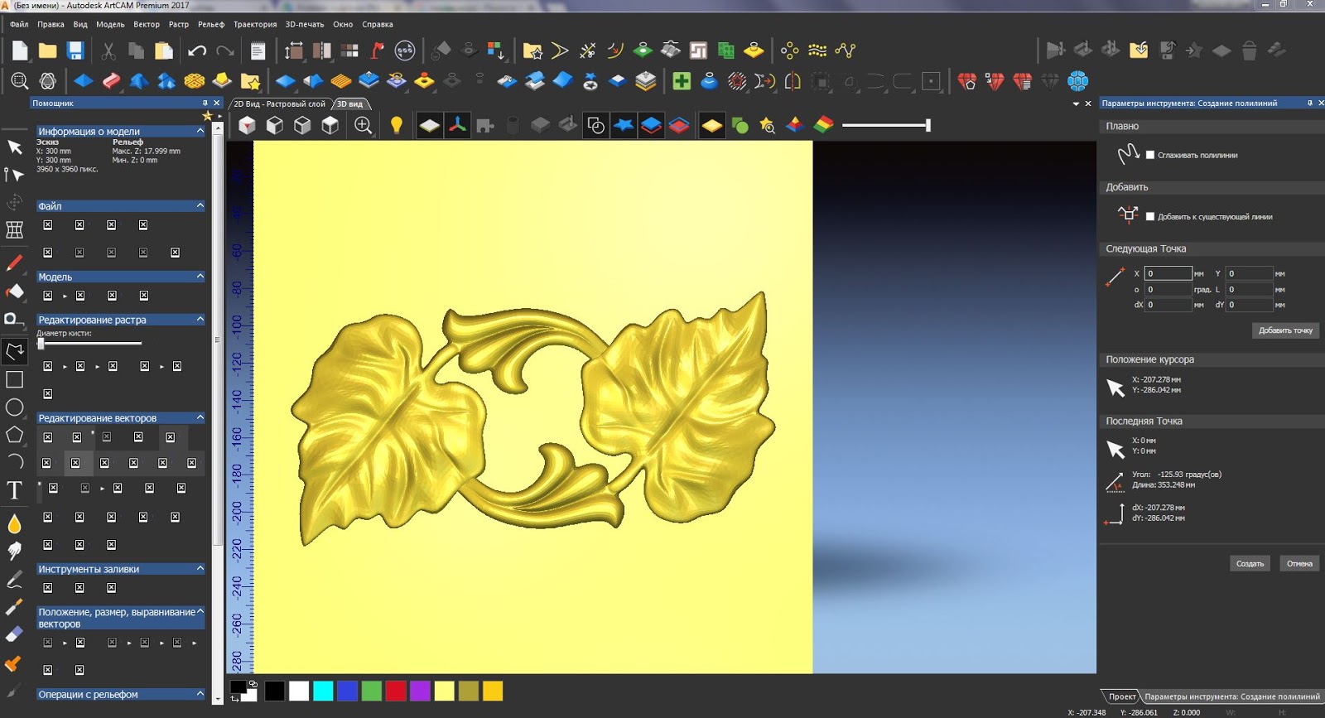Viewport: 1325px width, 718px height.
Task: Select the rectangle drawing tool
Action: [x=14, y=379]
